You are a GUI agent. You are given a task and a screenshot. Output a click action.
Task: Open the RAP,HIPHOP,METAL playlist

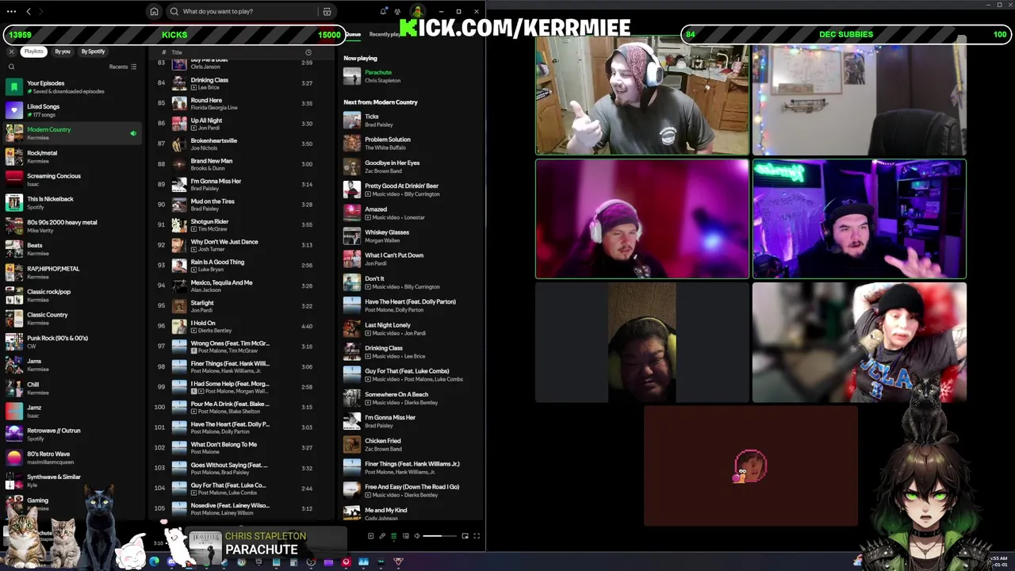tap(71, 272)
